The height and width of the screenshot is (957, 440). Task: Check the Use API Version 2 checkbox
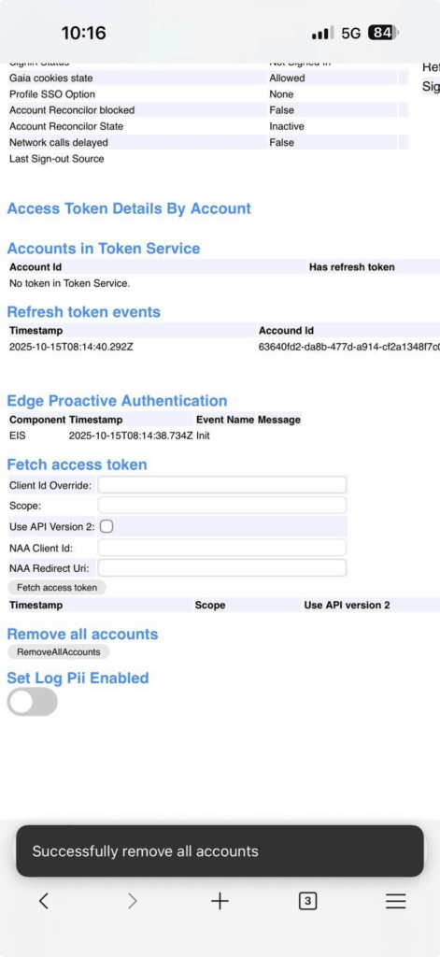[106, 526]
